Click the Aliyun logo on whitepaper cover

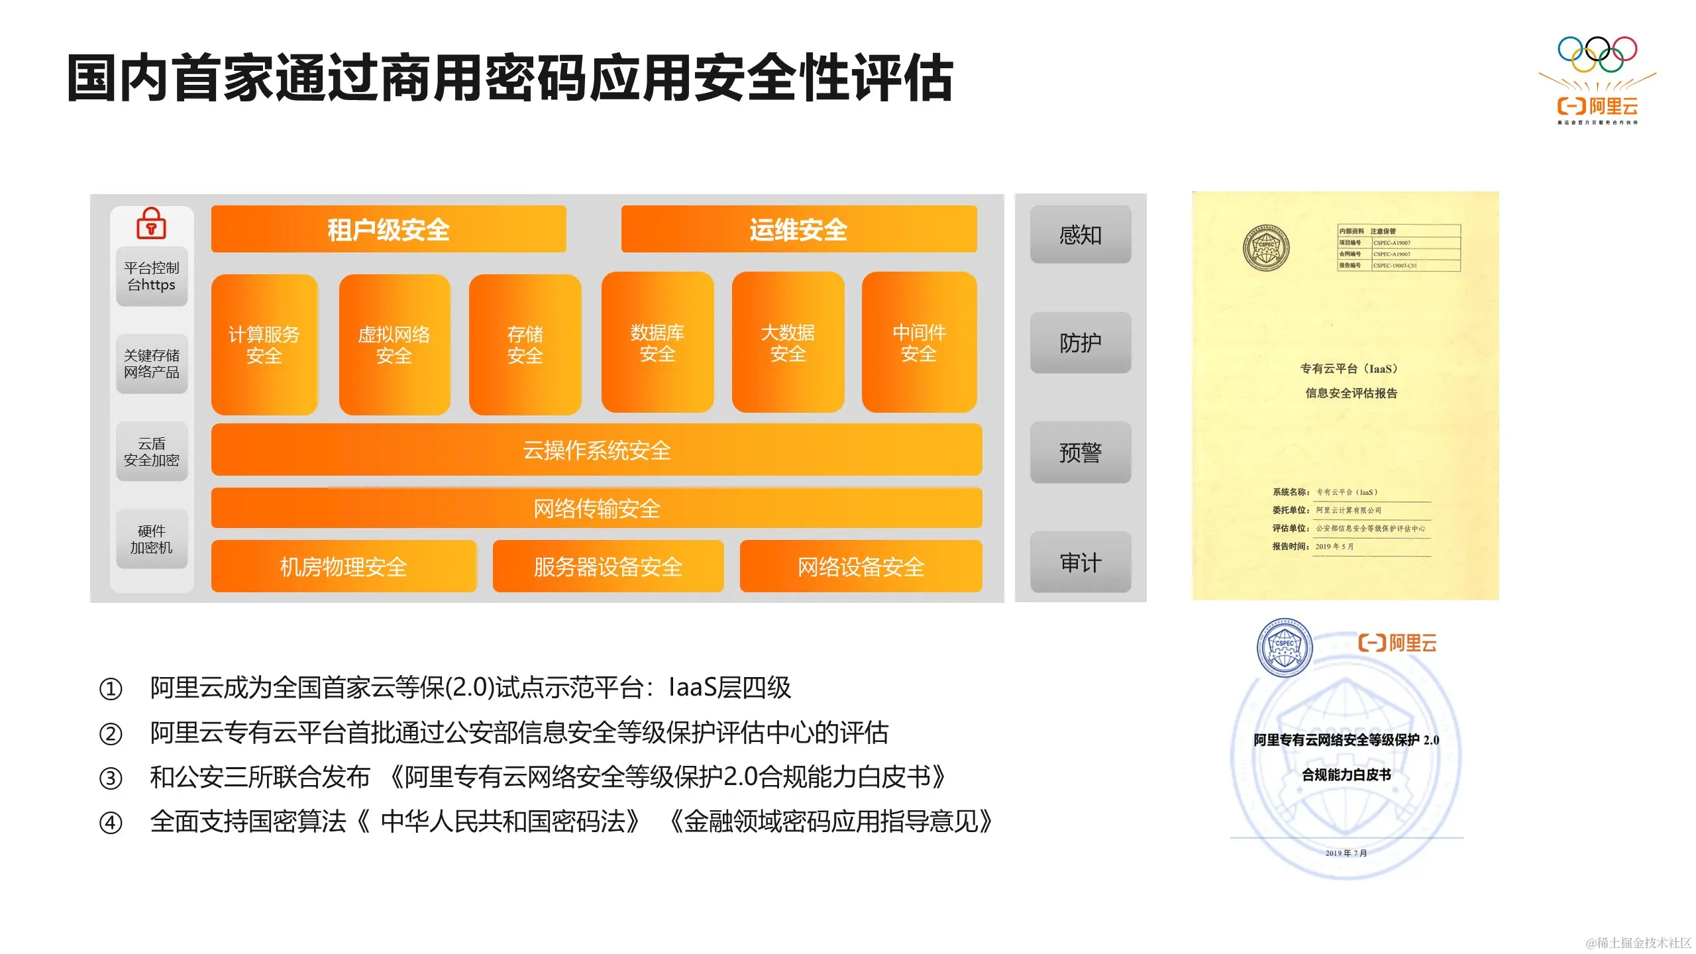coord(1397,643)
